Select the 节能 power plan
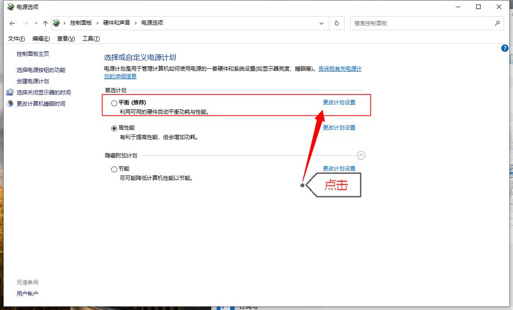 [114, 168]
